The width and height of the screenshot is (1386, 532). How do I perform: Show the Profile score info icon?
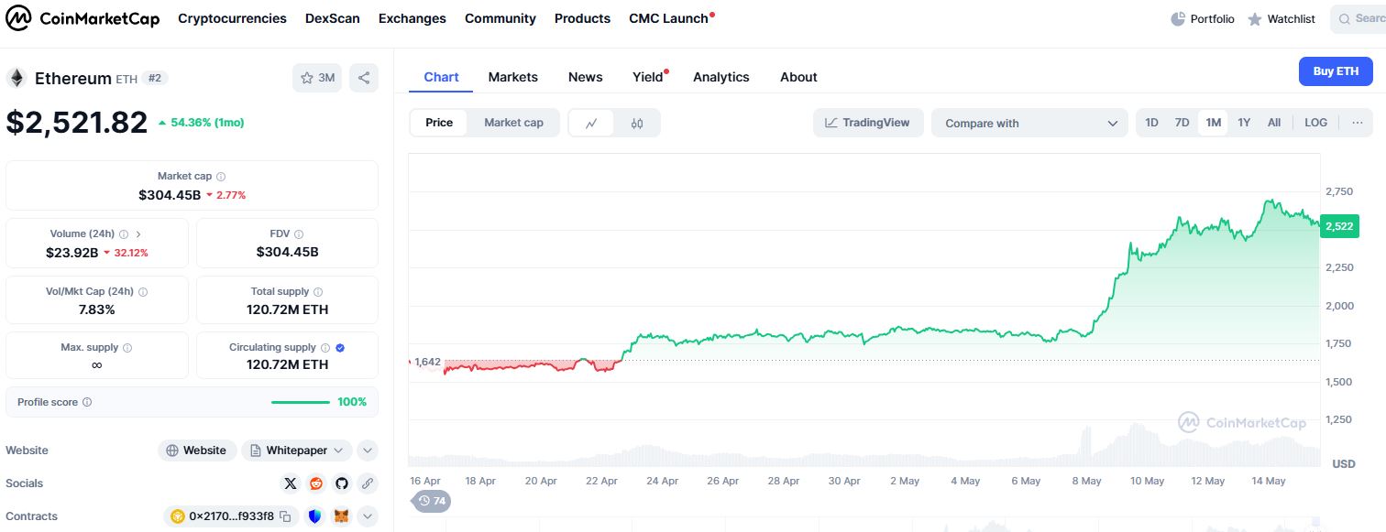tap(87, 402)
